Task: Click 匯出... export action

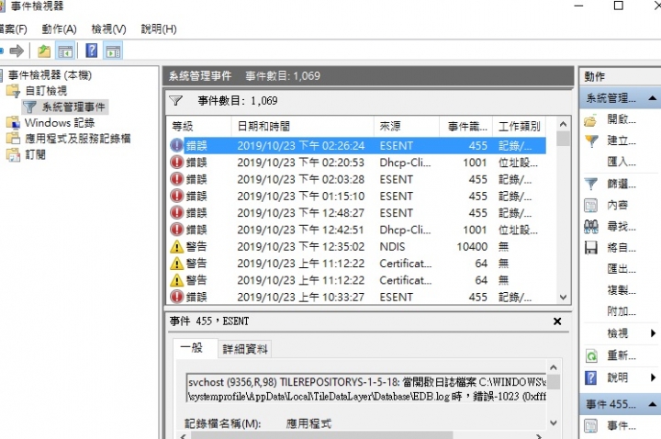Action: coord(622,268)
